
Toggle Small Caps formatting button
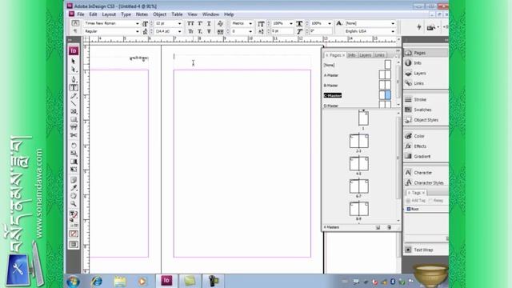pyautogui.click(x=190, y=31)
